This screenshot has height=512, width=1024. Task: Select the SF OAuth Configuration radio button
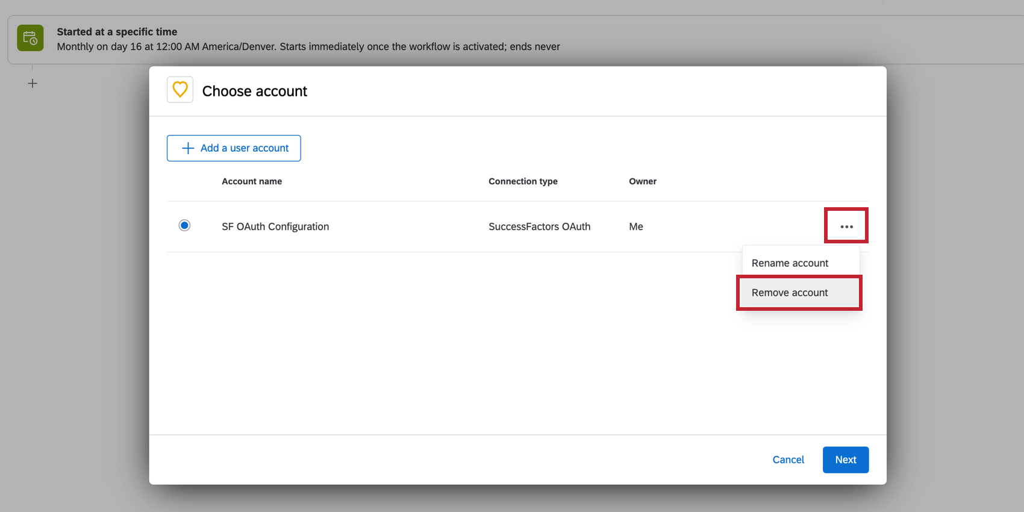coord(184,225)
